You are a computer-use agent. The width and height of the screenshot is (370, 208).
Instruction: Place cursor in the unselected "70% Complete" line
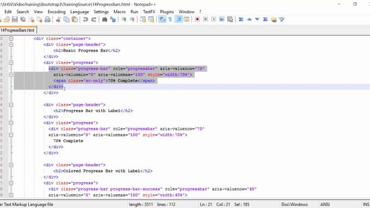coord(68,141)
